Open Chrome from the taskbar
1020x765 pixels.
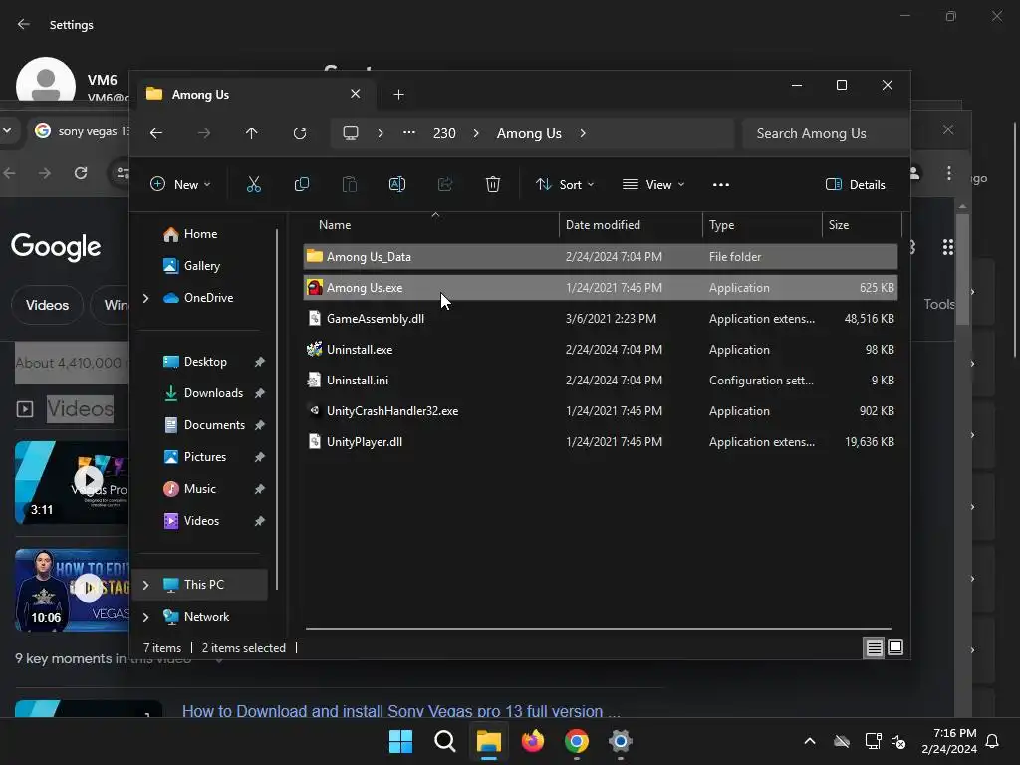577,741
